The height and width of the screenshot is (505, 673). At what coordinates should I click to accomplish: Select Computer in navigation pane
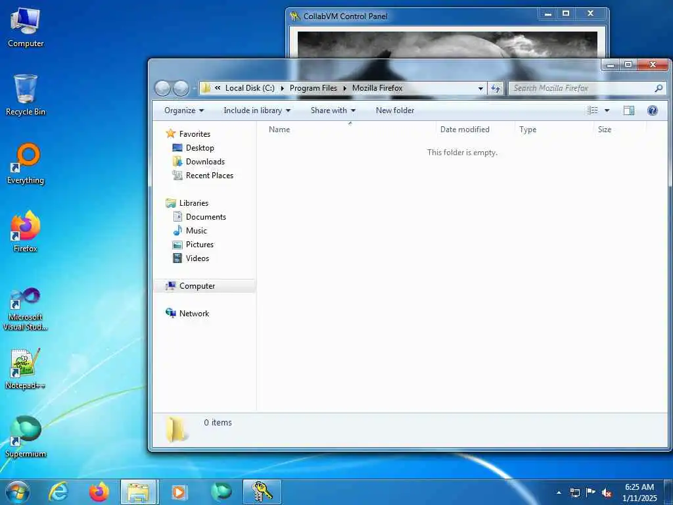(204, 286)
